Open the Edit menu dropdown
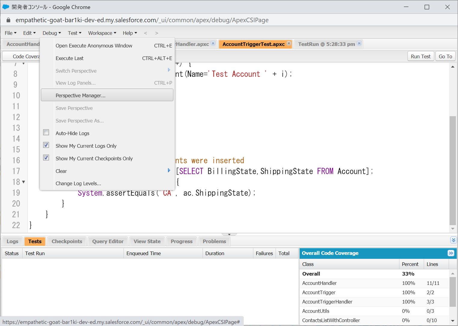458x326 pixels. tap(29, 33)
